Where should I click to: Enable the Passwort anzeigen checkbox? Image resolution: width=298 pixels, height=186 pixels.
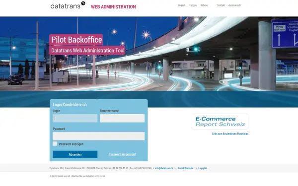pos(55,144)
